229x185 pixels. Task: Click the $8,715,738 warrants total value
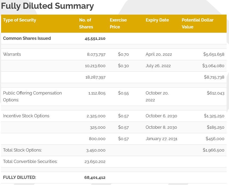click(x=214, y=77)
